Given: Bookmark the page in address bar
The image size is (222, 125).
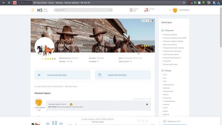Looking at the screenshot, I should click(184, 3).
